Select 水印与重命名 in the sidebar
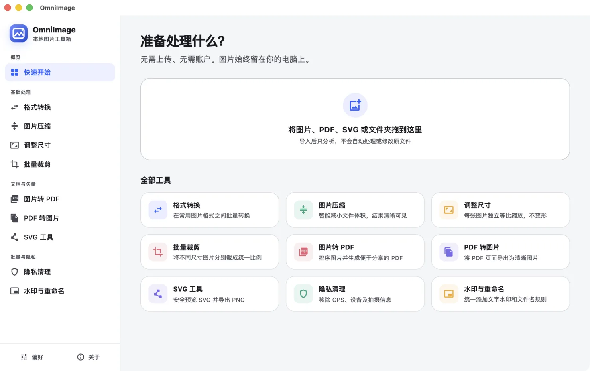The width and height of the screenshot is (590, 371). tap(60, 291)
